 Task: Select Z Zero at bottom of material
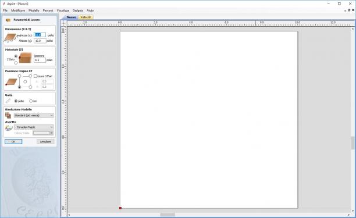point(16,63)
